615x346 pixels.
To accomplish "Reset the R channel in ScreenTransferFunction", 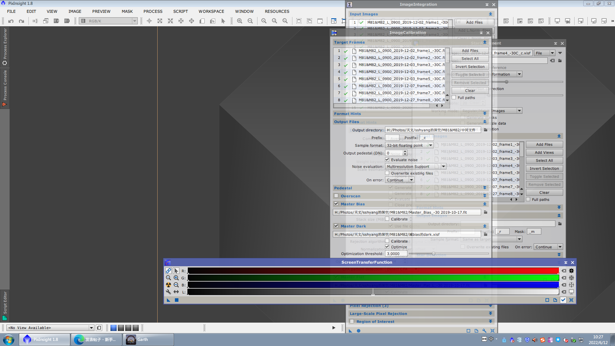I will tap(564, 271).
